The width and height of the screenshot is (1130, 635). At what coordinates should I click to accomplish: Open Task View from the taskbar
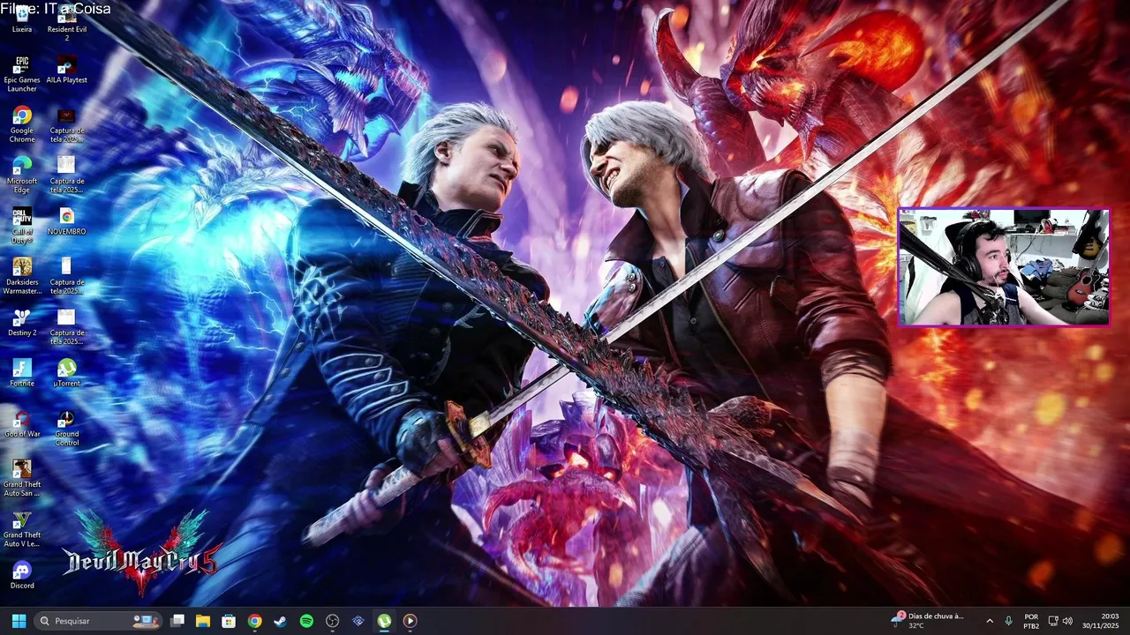(177, 621)
